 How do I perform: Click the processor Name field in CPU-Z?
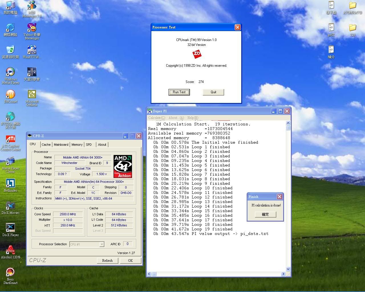(83, 157)
